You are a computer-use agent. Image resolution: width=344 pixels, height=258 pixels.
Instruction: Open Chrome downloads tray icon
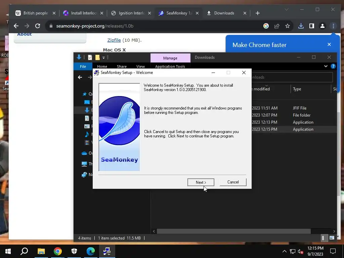[301, 26]
